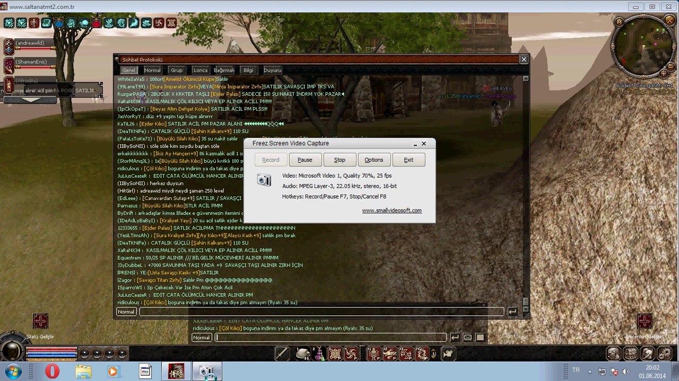Image resolution: width=679 pixels, height=381 pixels.
Task: Open the rightmost gear menu icon on the game bar
Action: pyautogui.click(x=664, y=353)
